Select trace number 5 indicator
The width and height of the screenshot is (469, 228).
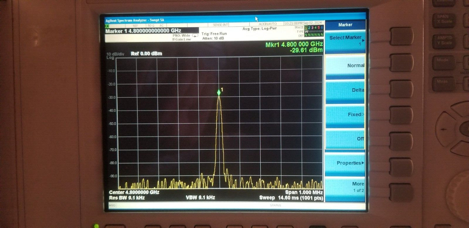coord(319,28)
